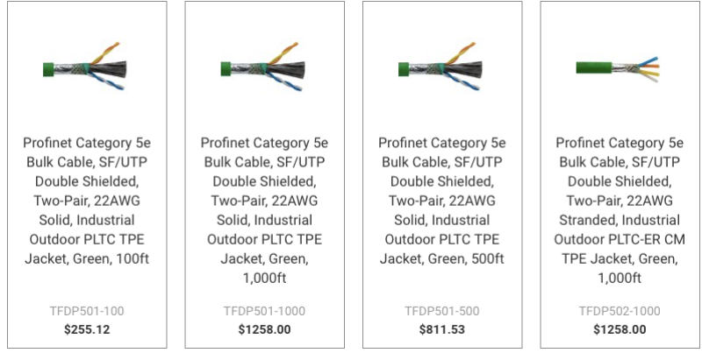Select the TFDP501-500 cable product photo

pos(441,67)
